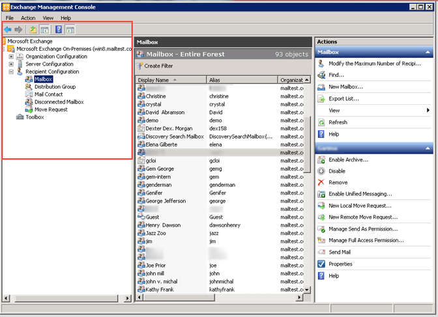This screenshot has height=317, width=438.
Task: Click the console tree scroll left arrow
Action: pyautogui.click(x=6, y=298)
